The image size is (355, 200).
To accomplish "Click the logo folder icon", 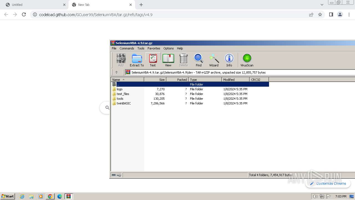I will (x=114, y=89).
